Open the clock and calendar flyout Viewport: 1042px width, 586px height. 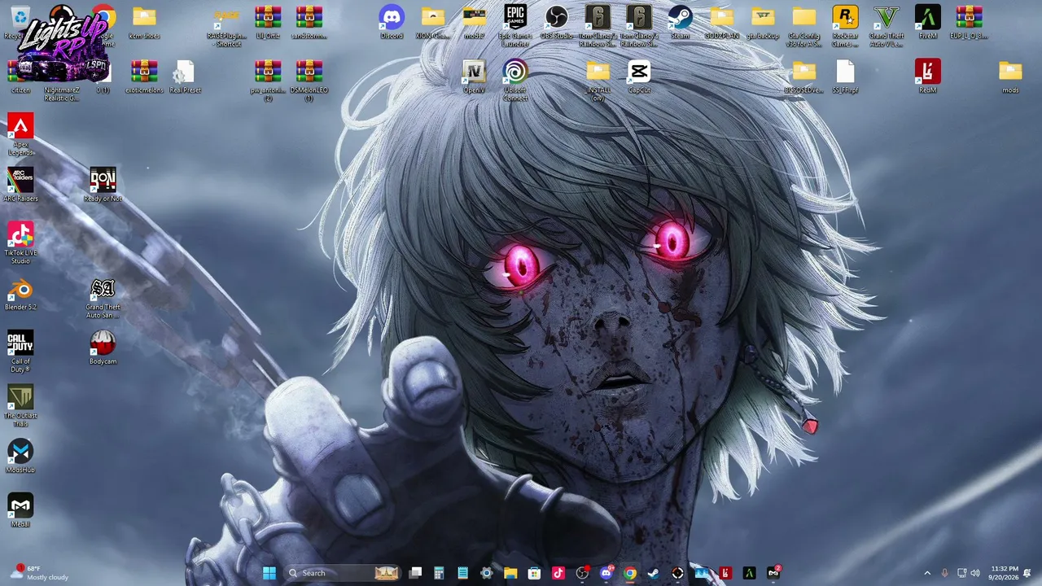[x=1005, y=573]
